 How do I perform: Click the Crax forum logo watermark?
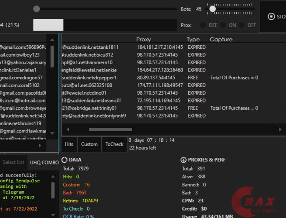pyautogui.click(x=255, y=201)
